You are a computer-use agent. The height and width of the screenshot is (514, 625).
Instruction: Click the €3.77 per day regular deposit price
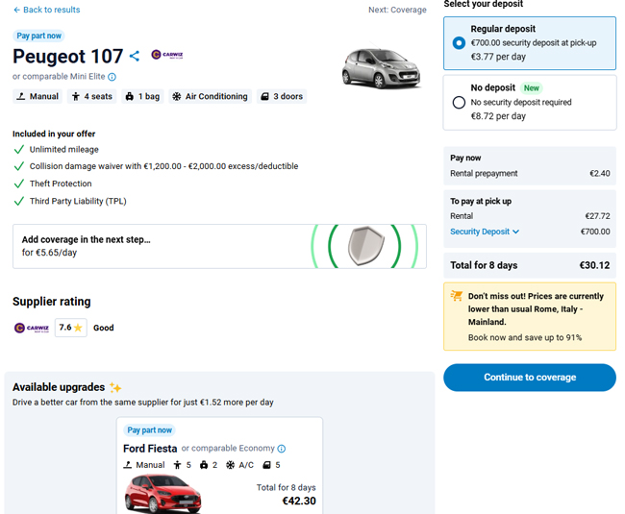(x=498, y=57)
